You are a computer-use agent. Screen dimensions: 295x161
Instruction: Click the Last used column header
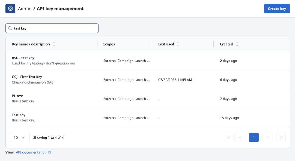166,44
